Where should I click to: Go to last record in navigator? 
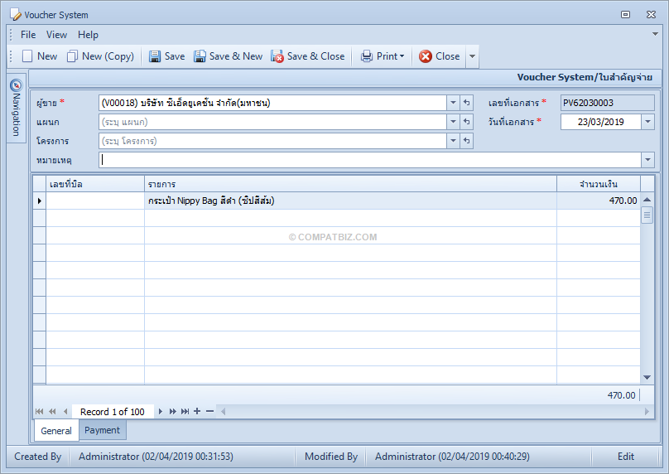click(x=185, y=411)
